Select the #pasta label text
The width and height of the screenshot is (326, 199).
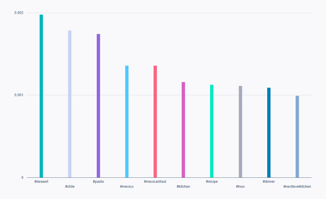tap(98, 181)
